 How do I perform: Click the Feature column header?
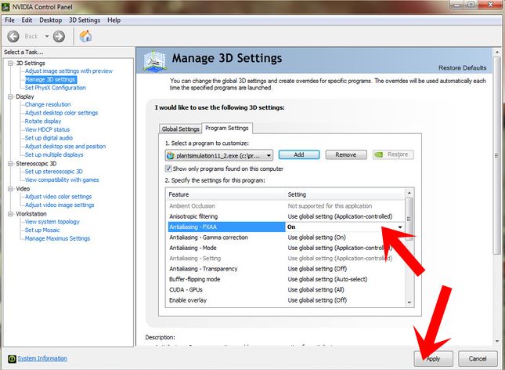click(226, 194)
